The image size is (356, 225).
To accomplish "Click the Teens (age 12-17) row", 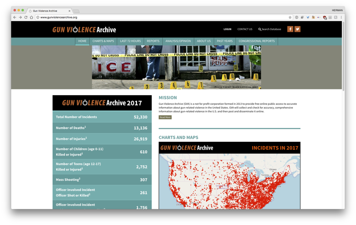I will pyautogui.click(x=102, y=167).
